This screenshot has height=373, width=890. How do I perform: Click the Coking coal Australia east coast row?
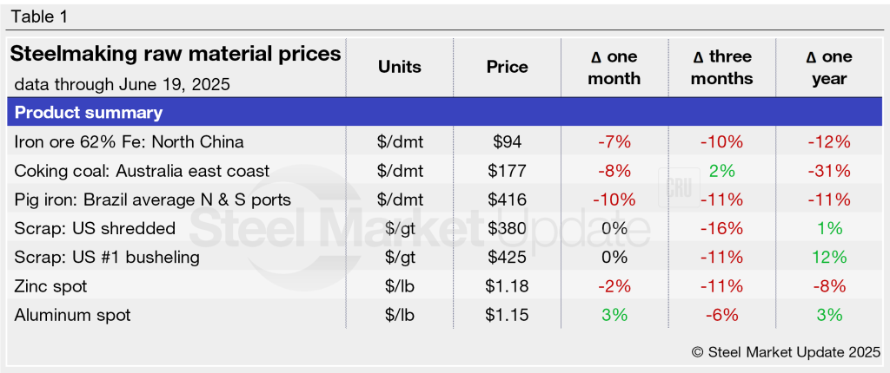143,171
